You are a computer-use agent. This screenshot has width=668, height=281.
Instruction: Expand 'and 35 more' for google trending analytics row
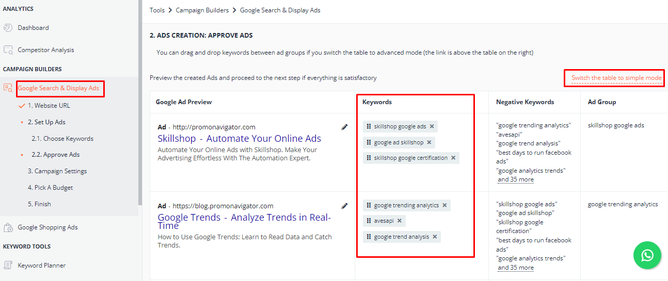point(516,268)
